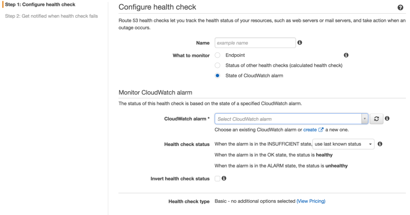Click info icon next to Endpoint option
Image resolution: width=410 pixels, height=215 pixels.
click(346, 55)
